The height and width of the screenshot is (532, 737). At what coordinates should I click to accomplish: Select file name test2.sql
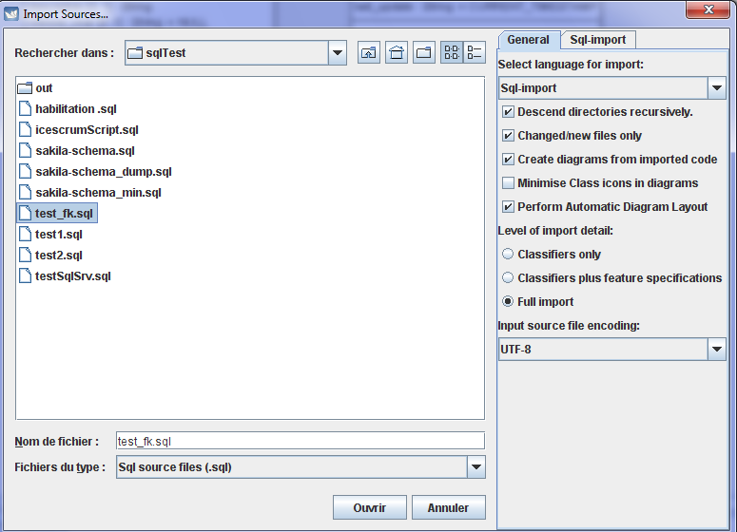click(x=59, y=256)
